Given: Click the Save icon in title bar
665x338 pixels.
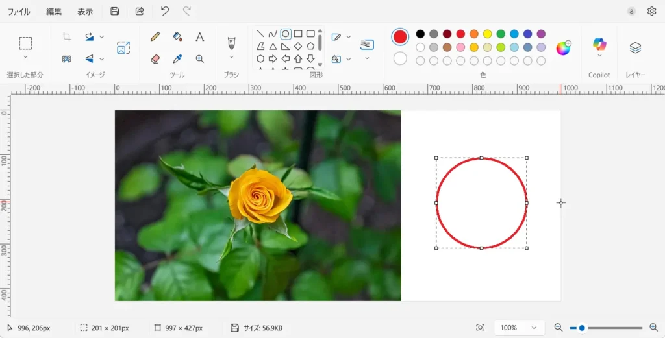Looking at the screenshot, I should coord(114,12).
